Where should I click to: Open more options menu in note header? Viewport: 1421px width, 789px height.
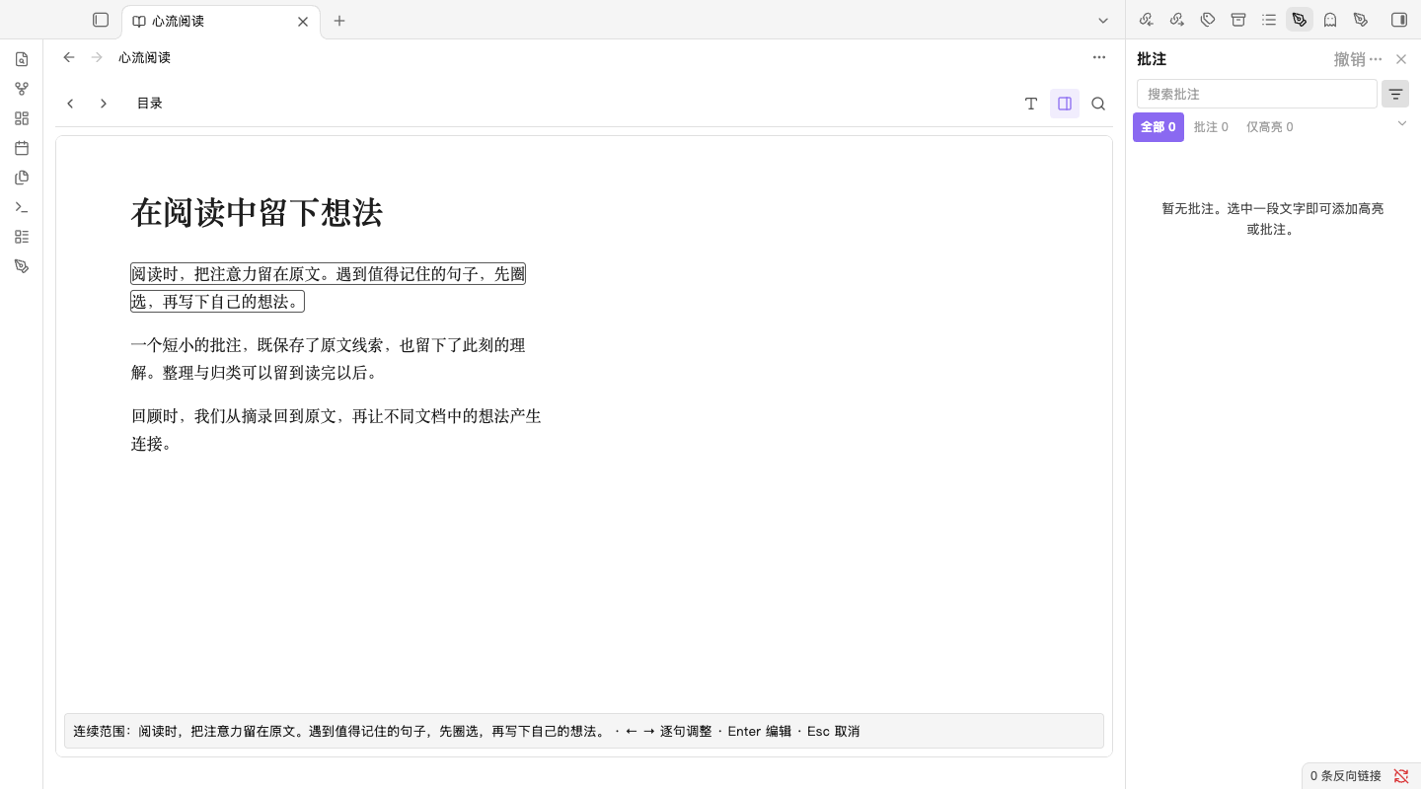(1099, 57)
